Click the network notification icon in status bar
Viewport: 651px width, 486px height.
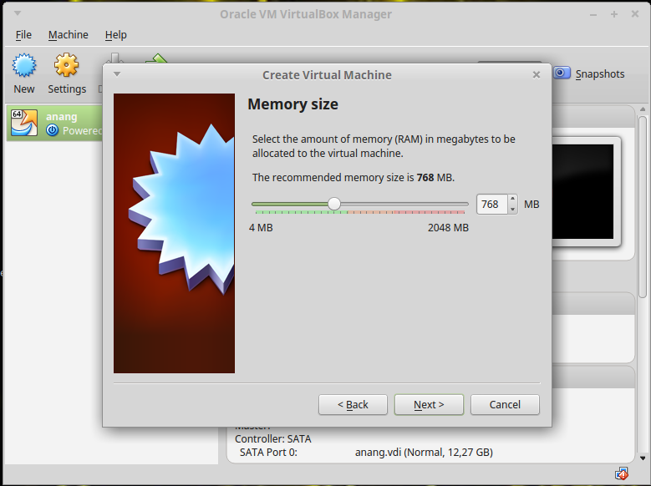click(622, 473)
